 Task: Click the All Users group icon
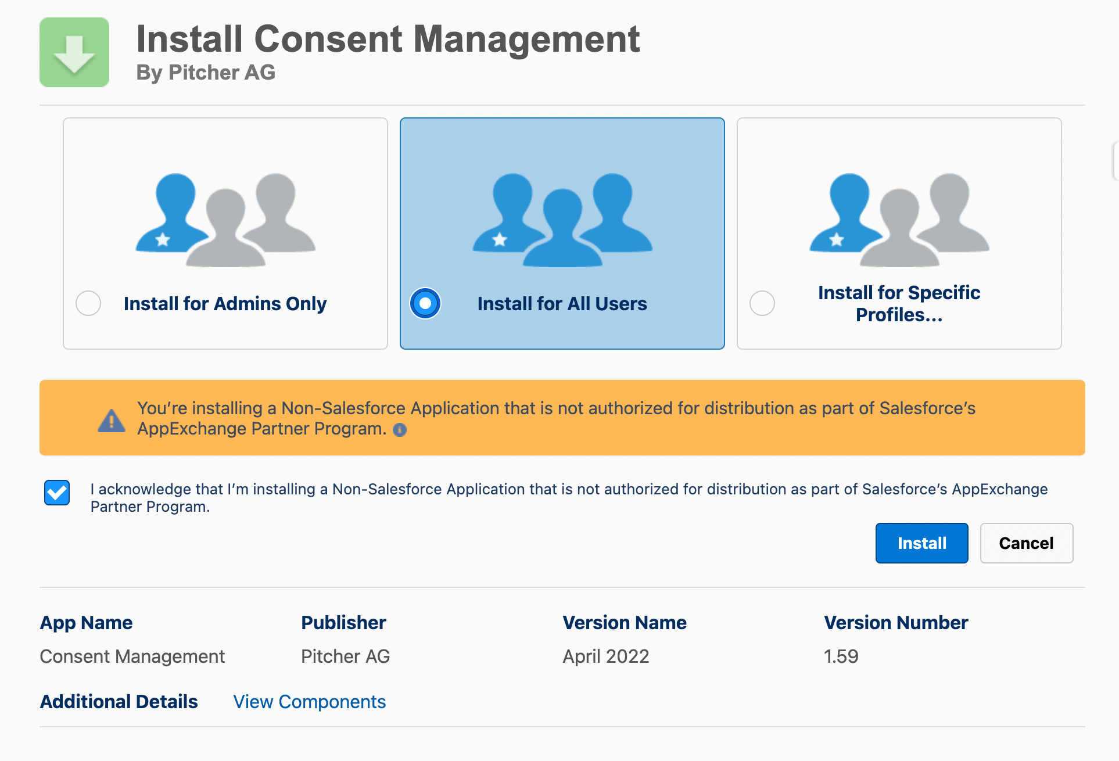click(562, 220)
